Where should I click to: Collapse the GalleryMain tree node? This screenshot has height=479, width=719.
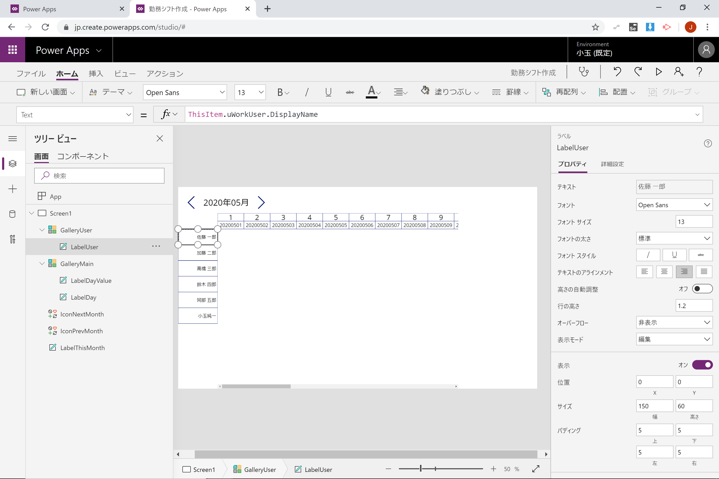tap(42, 263)
